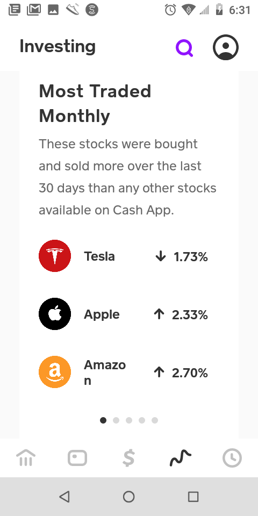
Task: Open the Banking tab icon
Action: [x=26, y=458]
